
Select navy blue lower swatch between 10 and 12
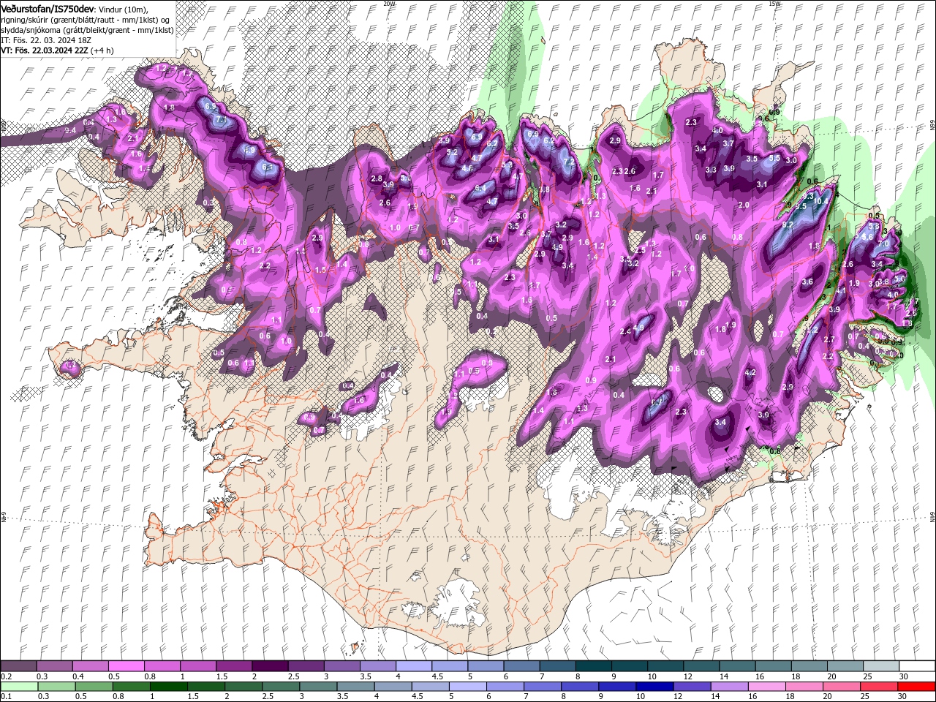tap(654, 687)
